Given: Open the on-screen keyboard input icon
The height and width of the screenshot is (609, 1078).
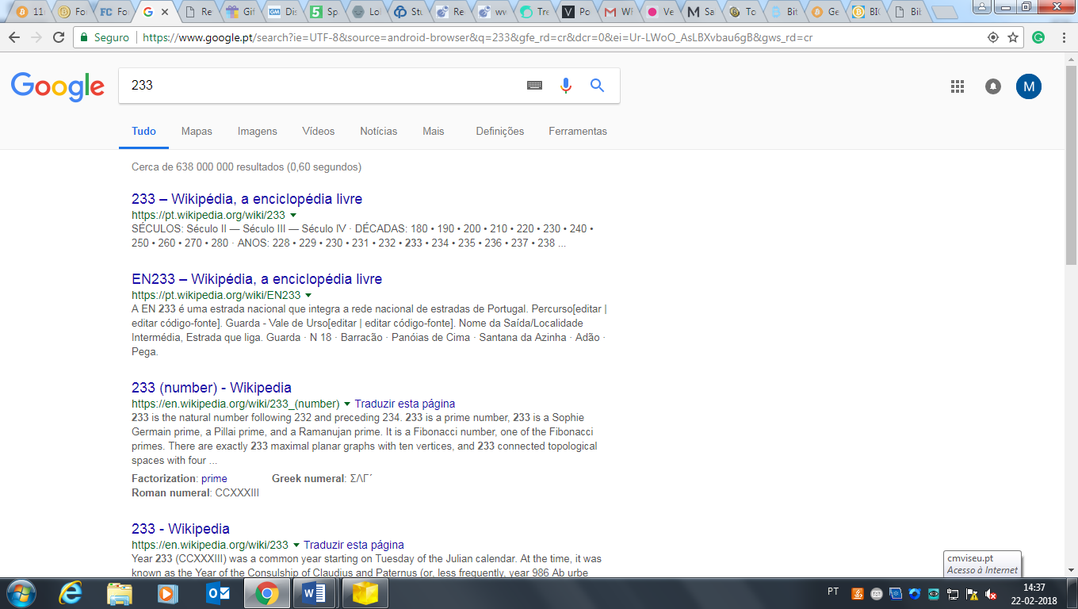Looking at the screenshot, I should tap(535, 86).
